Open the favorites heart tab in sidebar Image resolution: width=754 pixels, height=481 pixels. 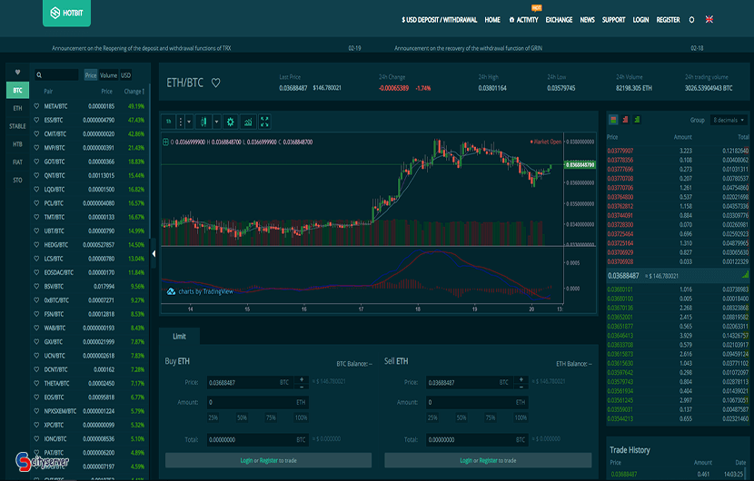pyautogui.click(x=18, y=73)
